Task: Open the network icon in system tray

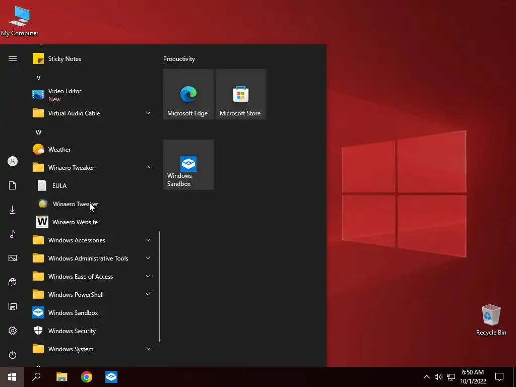Action: 451,377
